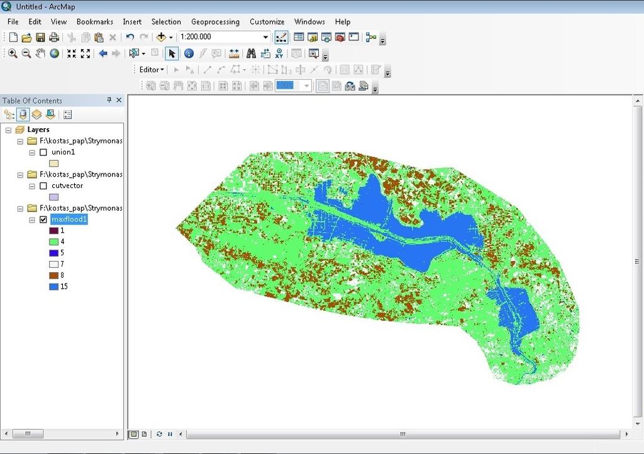The width and height of the screenshot is (644, 454).
Task: Toggle auto hide pin on Table Of Contents
Action: (x=109, y=100)
